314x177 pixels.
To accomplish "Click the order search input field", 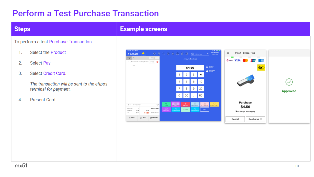I will tap(141, 58).
